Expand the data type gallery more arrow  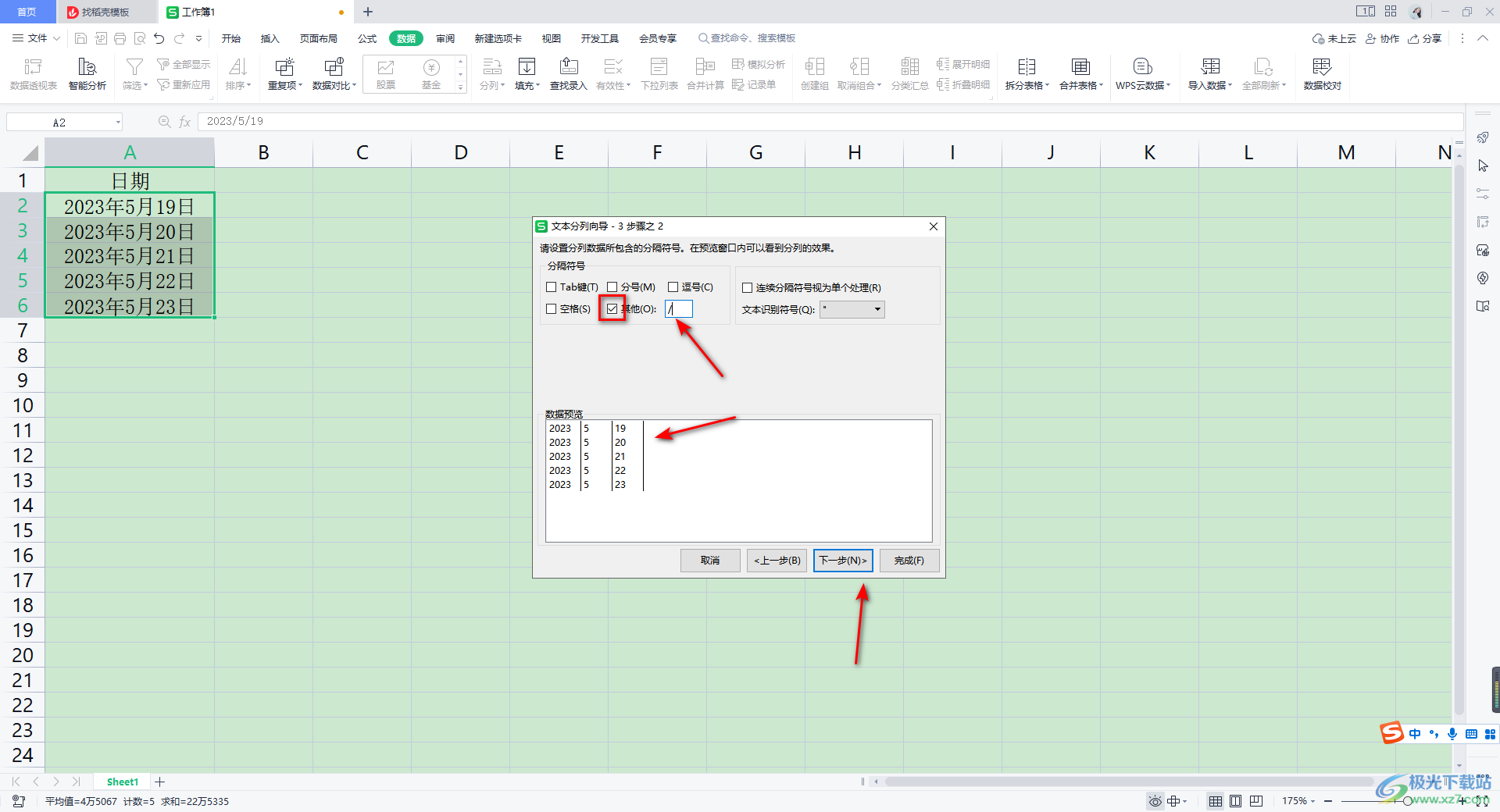click(461, 87)
